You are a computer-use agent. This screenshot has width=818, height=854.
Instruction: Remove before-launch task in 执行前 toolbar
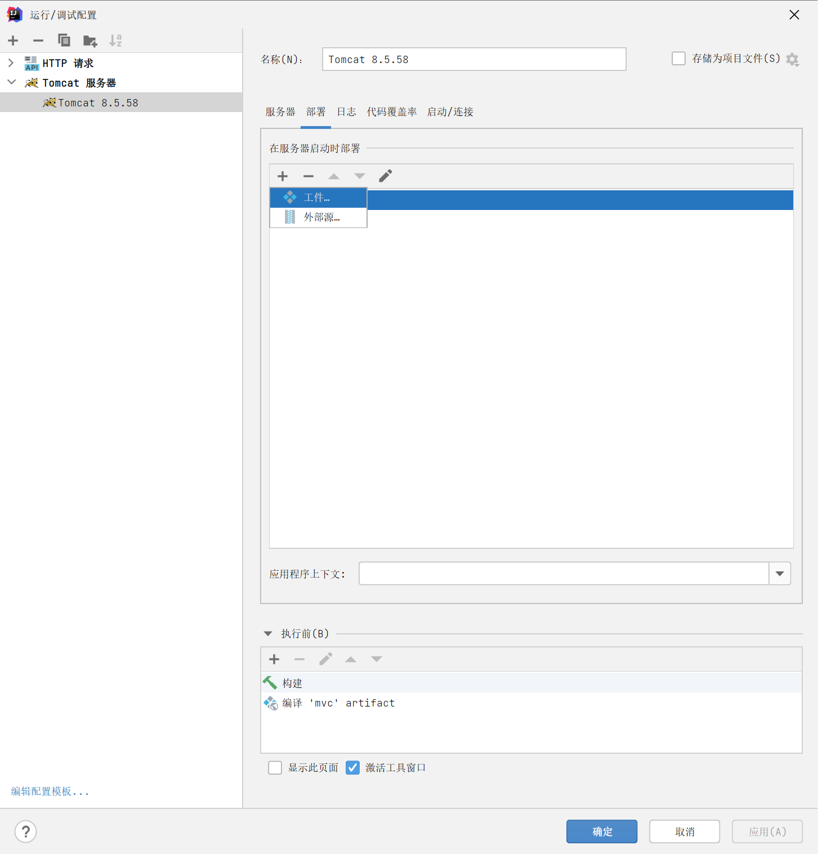tap(300, 659)
